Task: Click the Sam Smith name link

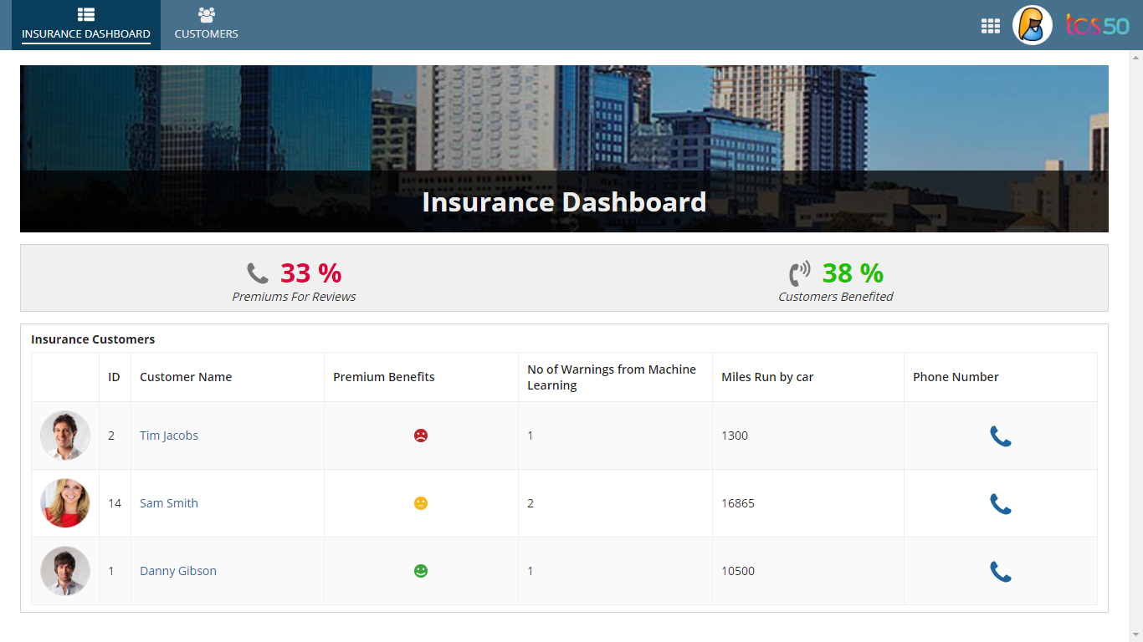Action: pos(168,503)
